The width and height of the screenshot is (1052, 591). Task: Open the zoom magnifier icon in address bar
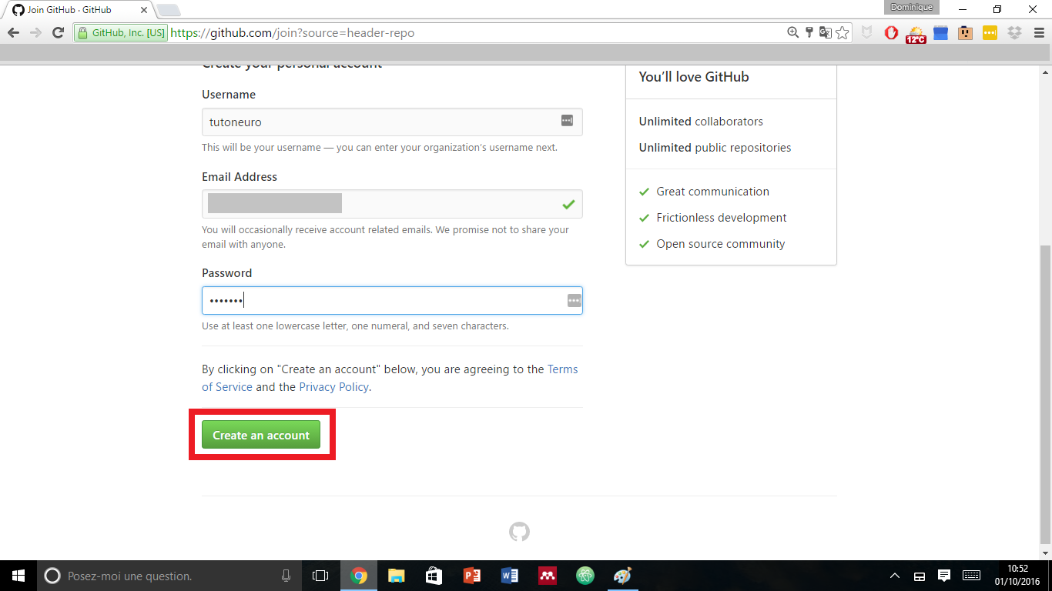793,32
